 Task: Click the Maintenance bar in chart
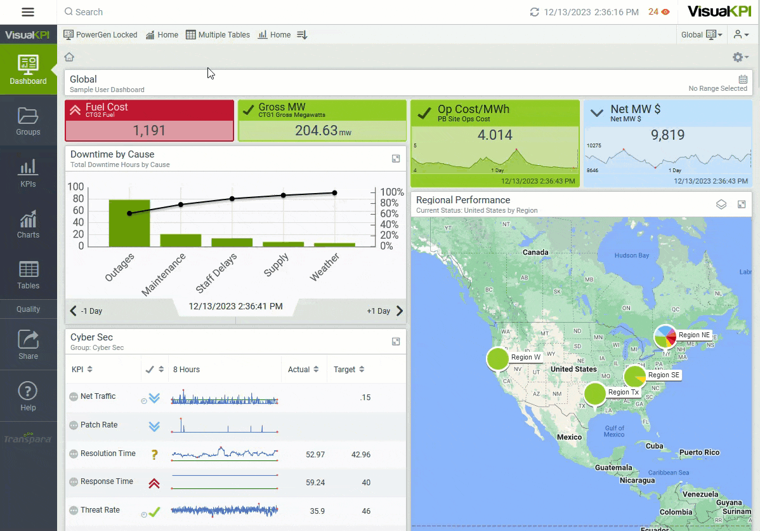coord(181,240)
